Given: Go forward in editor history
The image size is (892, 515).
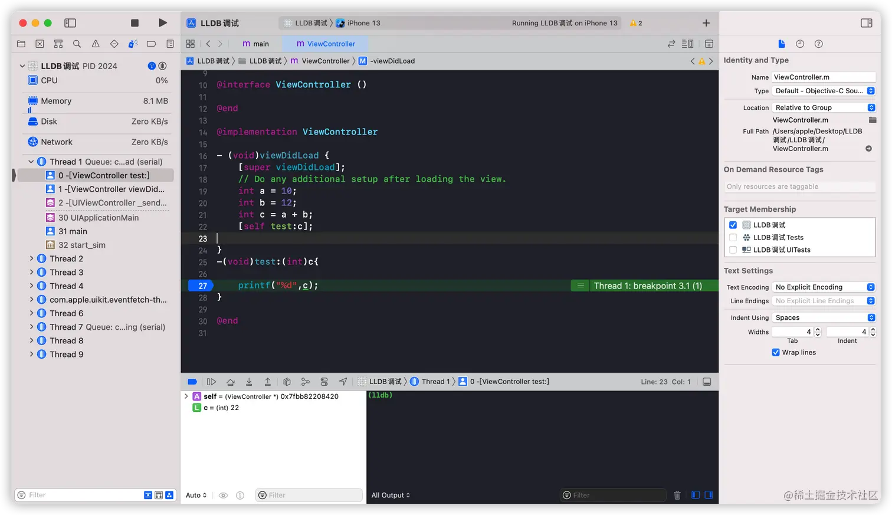Looking at the screenshot, I should (x=220, y=44).
